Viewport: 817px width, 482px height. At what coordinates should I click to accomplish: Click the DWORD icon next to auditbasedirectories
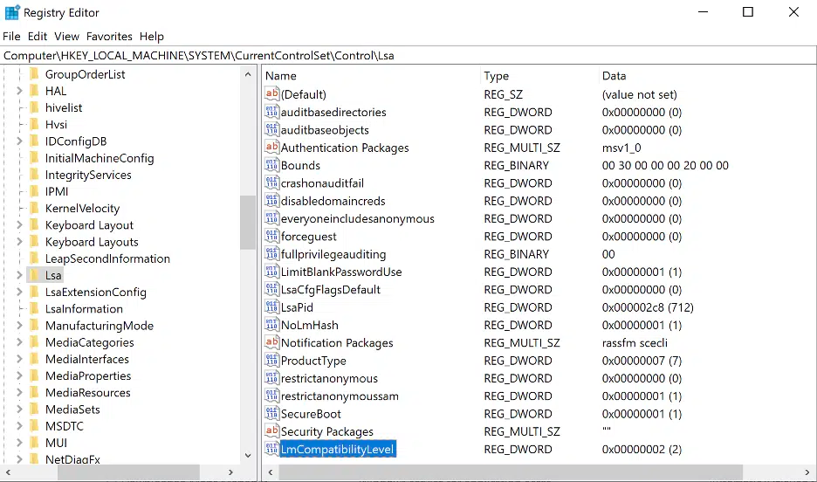coord(271,112)
